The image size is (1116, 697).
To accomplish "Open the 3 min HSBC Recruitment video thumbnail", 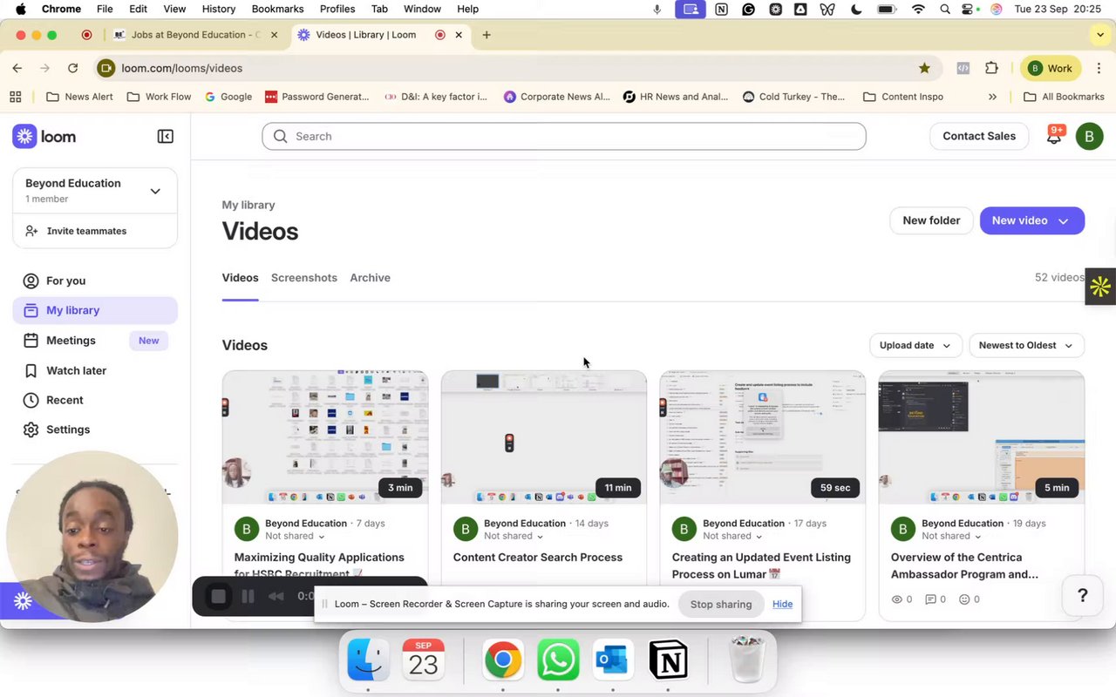I will (325, 436).
